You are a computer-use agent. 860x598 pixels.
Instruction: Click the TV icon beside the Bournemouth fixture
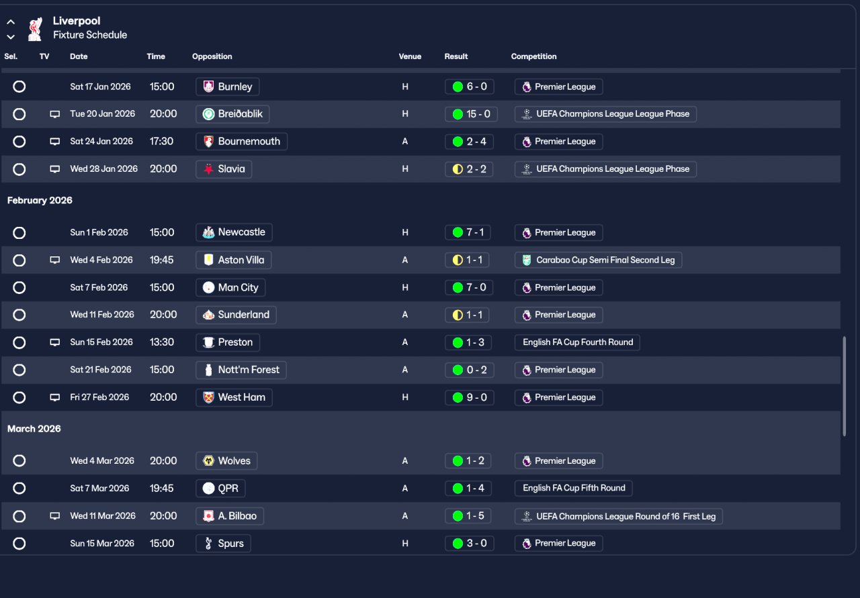[x=55, y=142]
